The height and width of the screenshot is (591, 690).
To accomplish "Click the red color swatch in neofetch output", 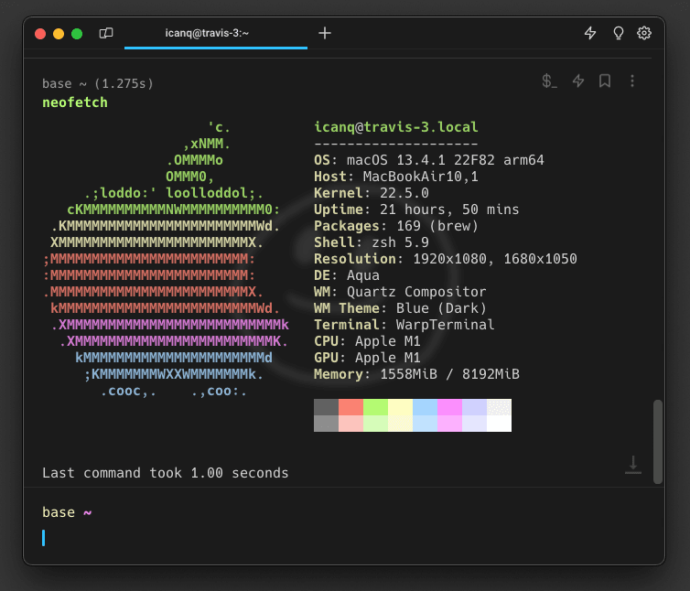I will [x=350, y=407].
